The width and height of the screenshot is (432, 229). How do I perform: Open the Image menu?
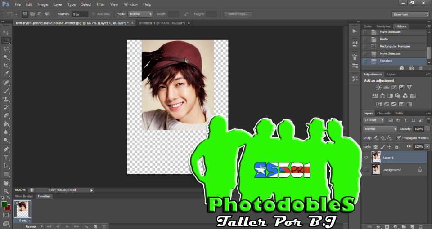(43, 4)
